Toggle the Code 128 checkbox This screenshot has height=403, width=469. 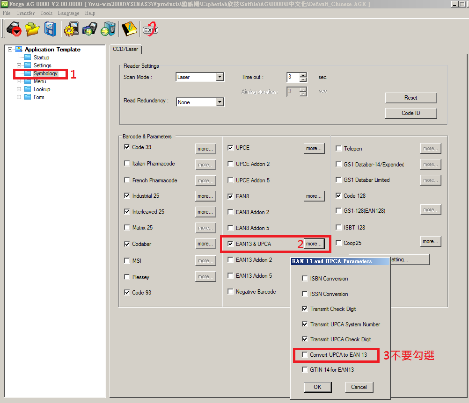(x=338, y=196)
